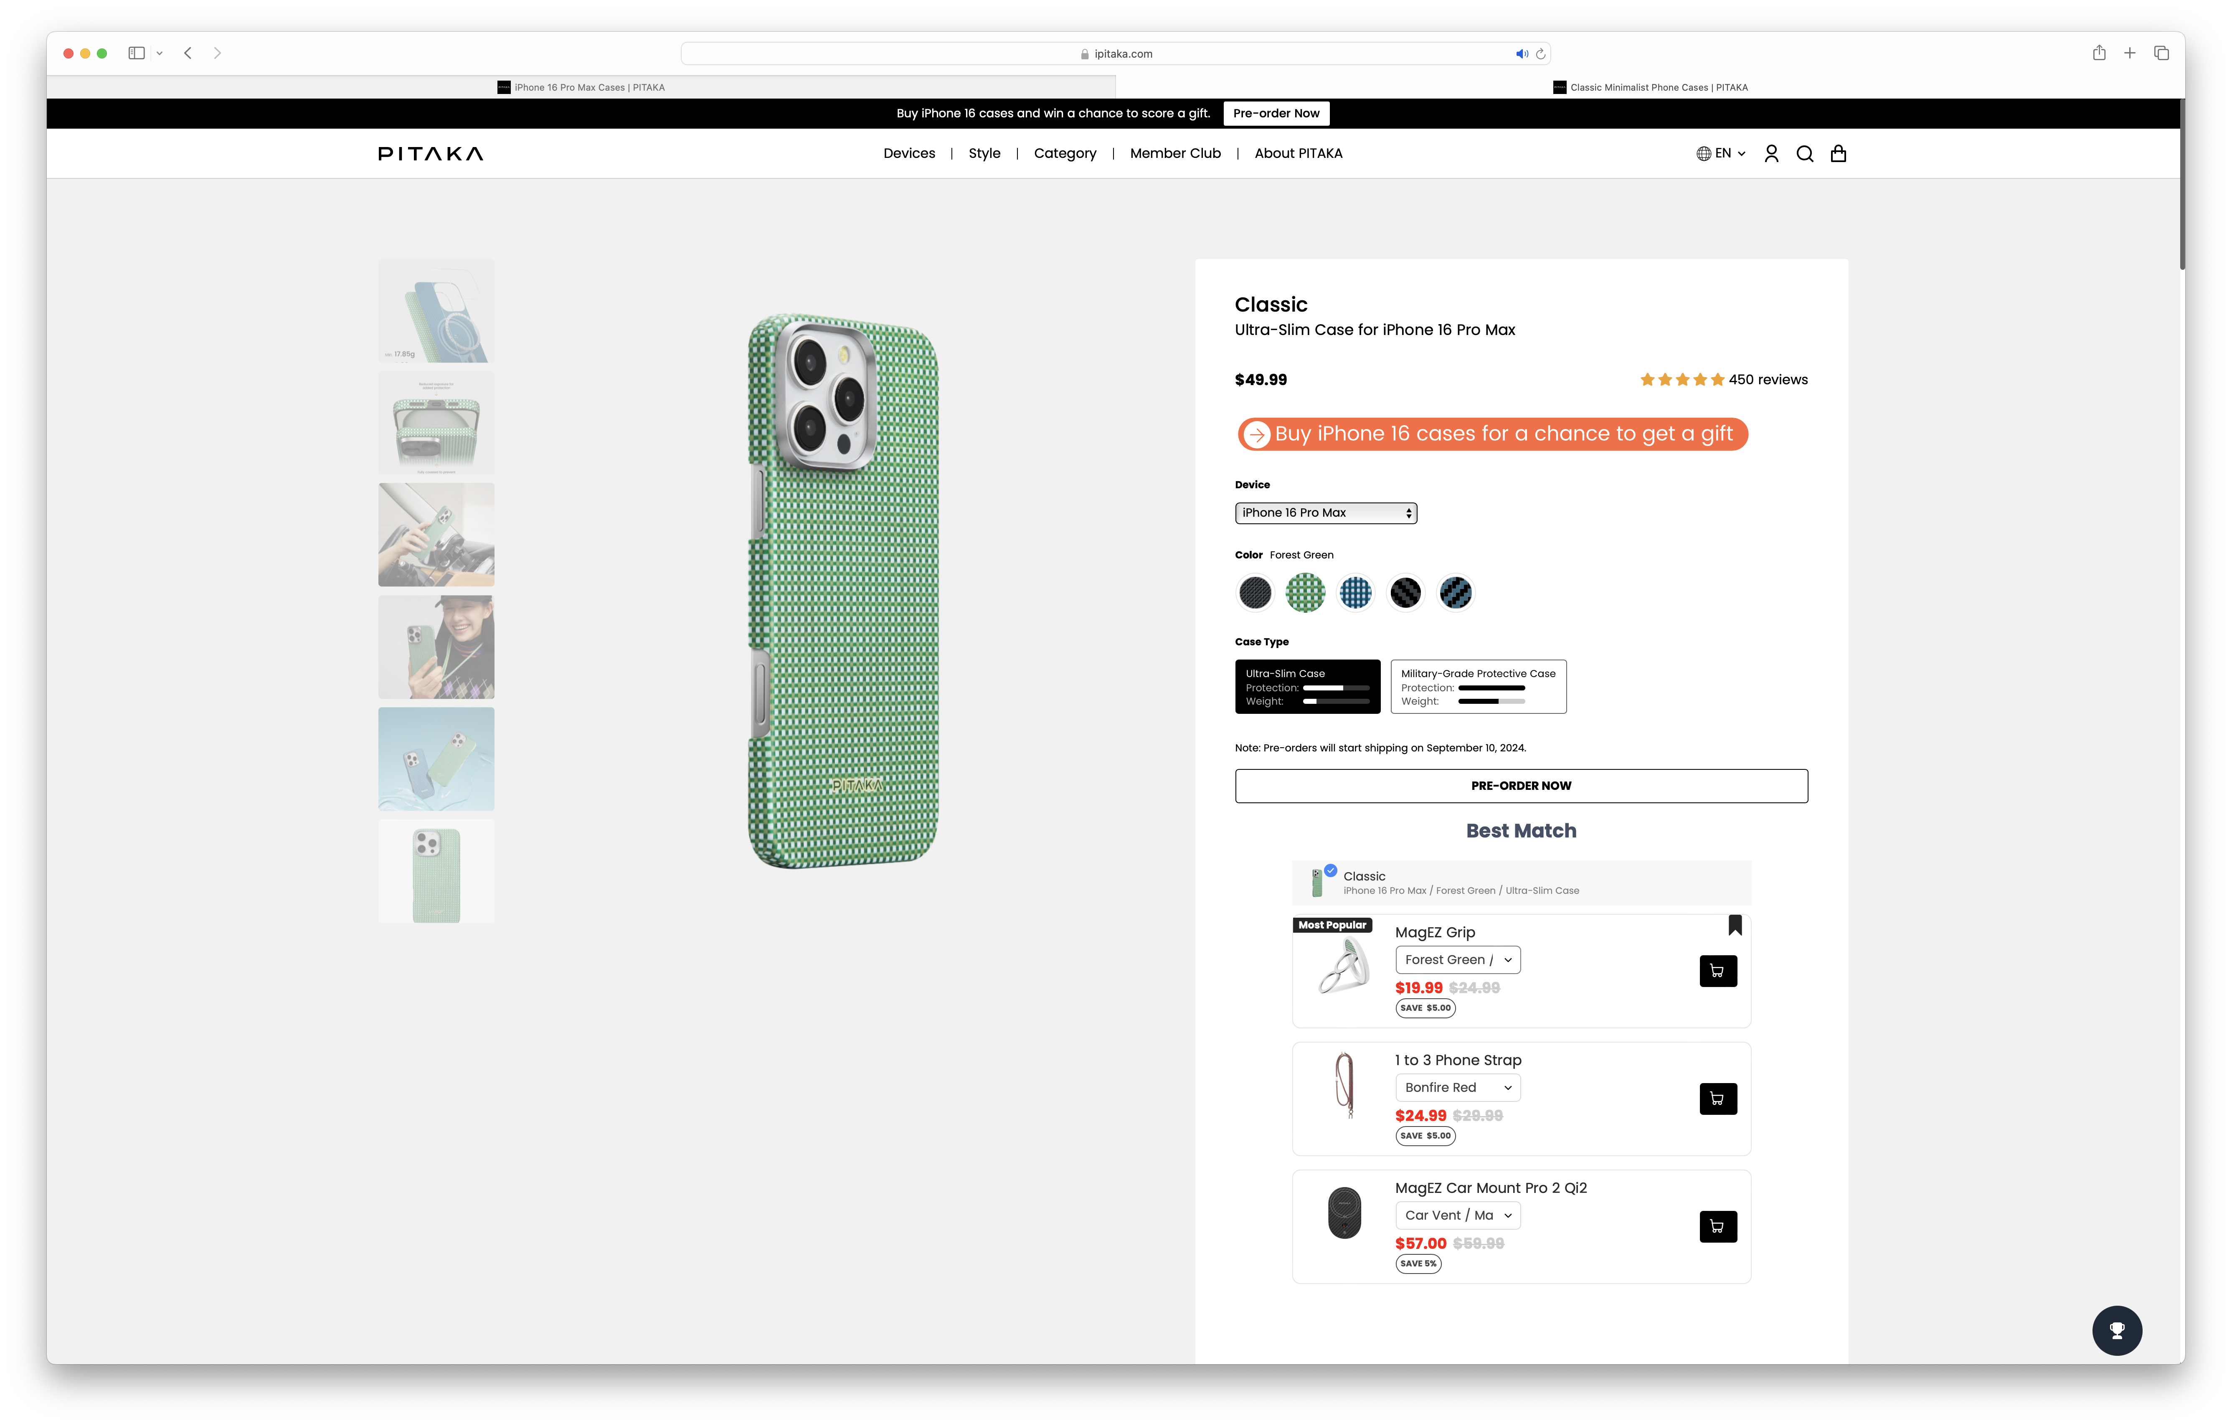This screenshot has width=2232, height=1426.
Task: Open the Device dropdown for iPhone 16 Pro Max
Action: 1326,513
